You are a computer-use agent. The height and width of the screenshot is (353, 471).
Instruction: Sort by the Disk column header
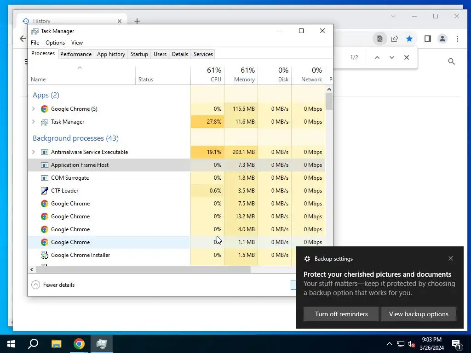pos(275,74)
